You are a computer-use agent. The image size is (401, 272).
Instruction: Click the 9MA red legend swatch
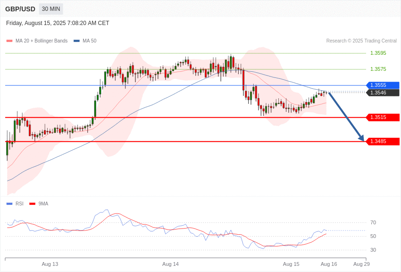point(32,204)
